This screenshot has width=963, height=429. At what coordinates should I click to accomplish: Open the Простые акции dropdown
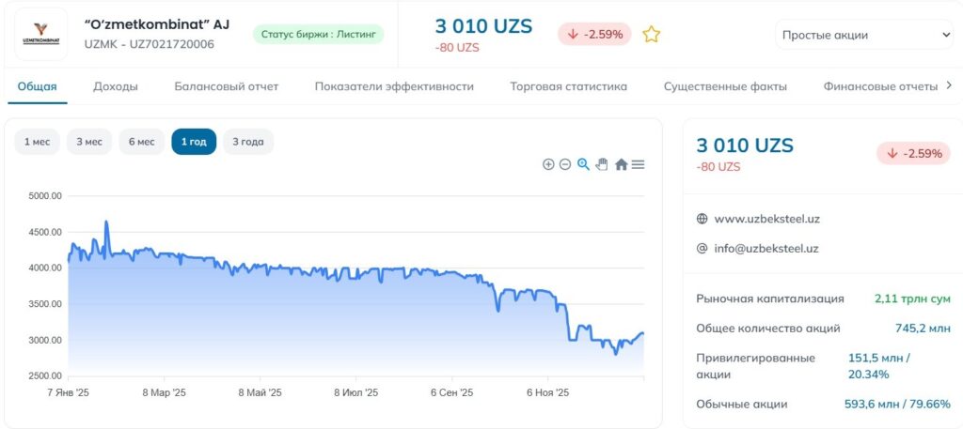coord(864,36)
